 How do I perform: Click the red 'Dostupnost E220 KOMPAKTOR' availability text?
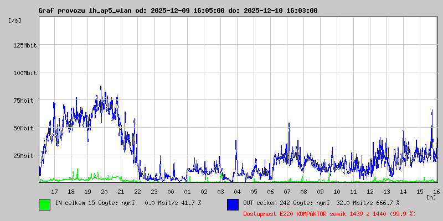click(x=329, y=214)
